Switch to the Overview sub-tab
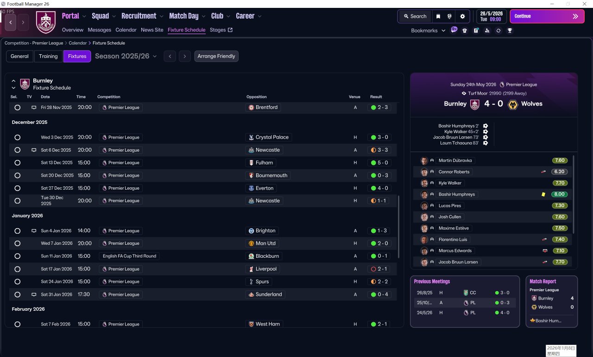Image resolution: width=593 pixels, height=357 pixels. coord(73,30)
